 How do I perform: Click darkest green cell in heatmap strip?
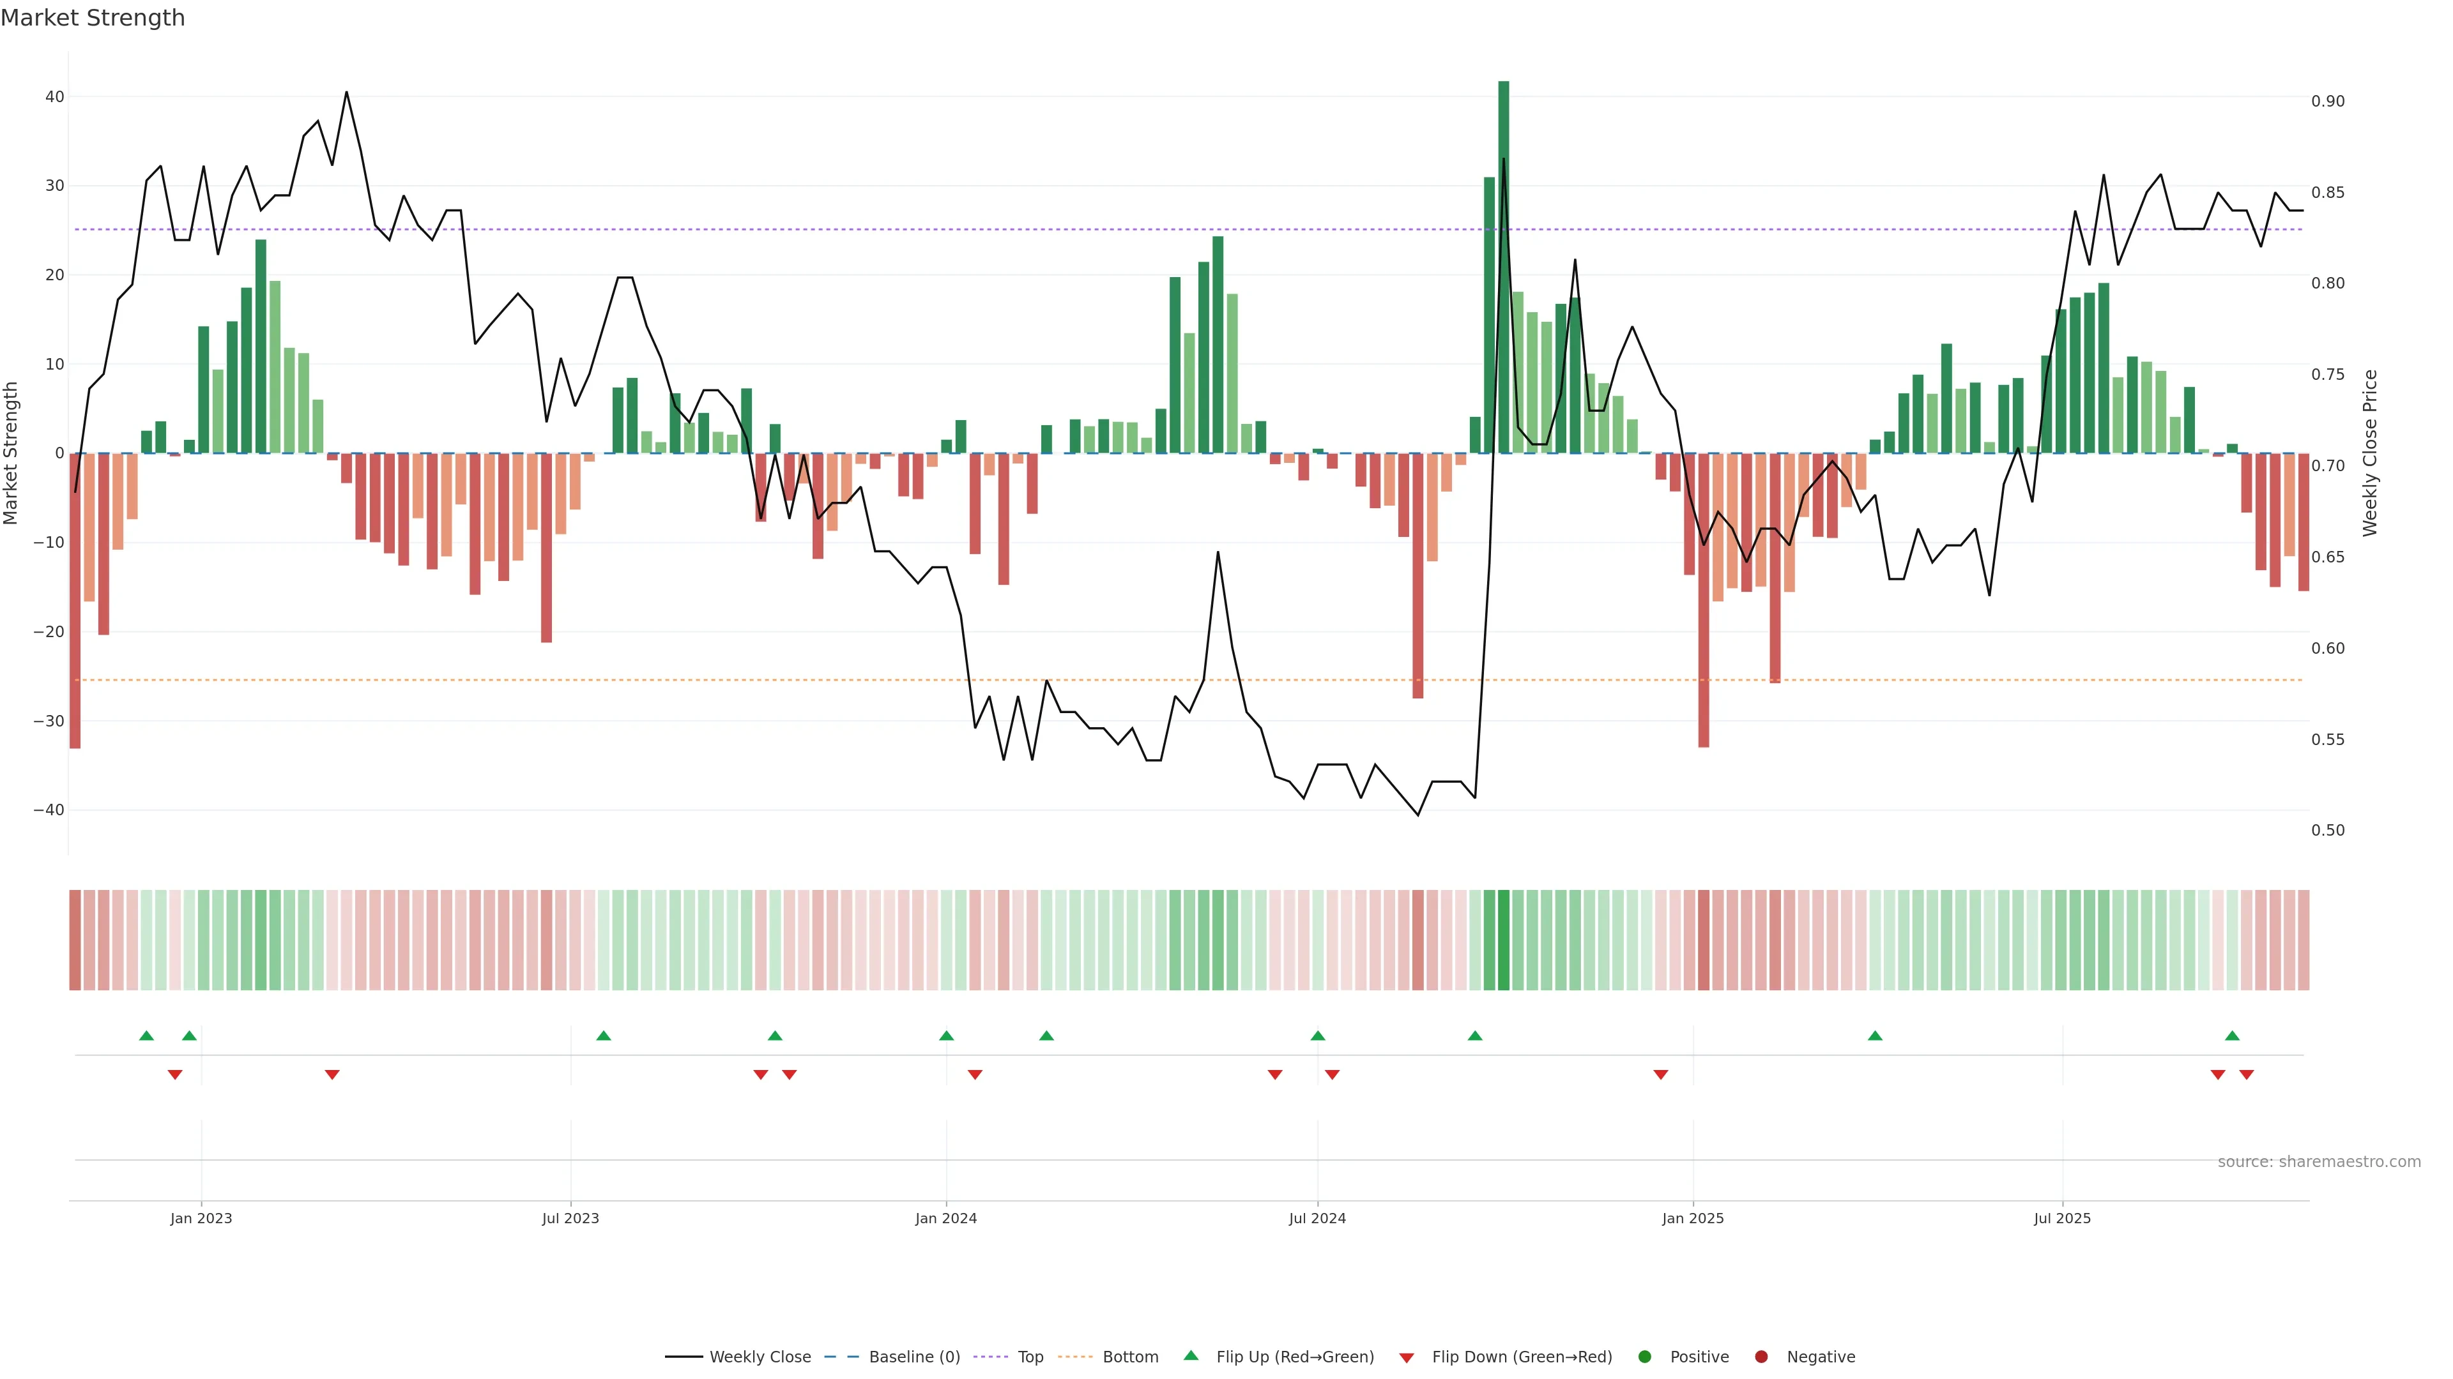tap(1504, 939)
